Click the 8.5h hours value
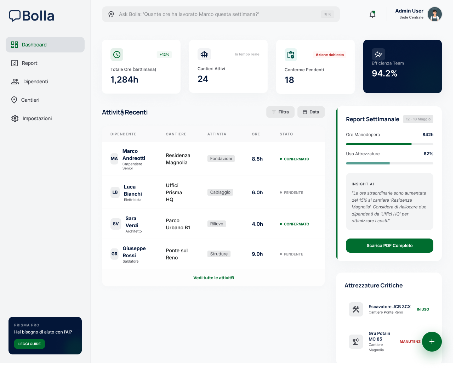Screen dimensions: 456x370 [x=257, y=159]
